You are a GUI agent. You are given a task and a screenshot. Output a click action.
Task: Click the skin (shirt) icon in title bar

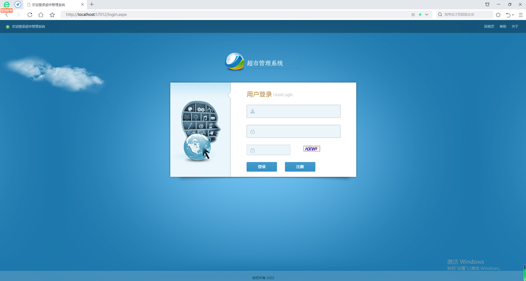coord(487,4)
